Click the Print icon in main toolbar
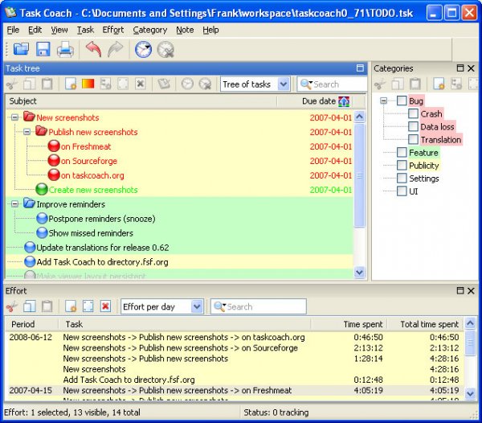 [65, 50]
